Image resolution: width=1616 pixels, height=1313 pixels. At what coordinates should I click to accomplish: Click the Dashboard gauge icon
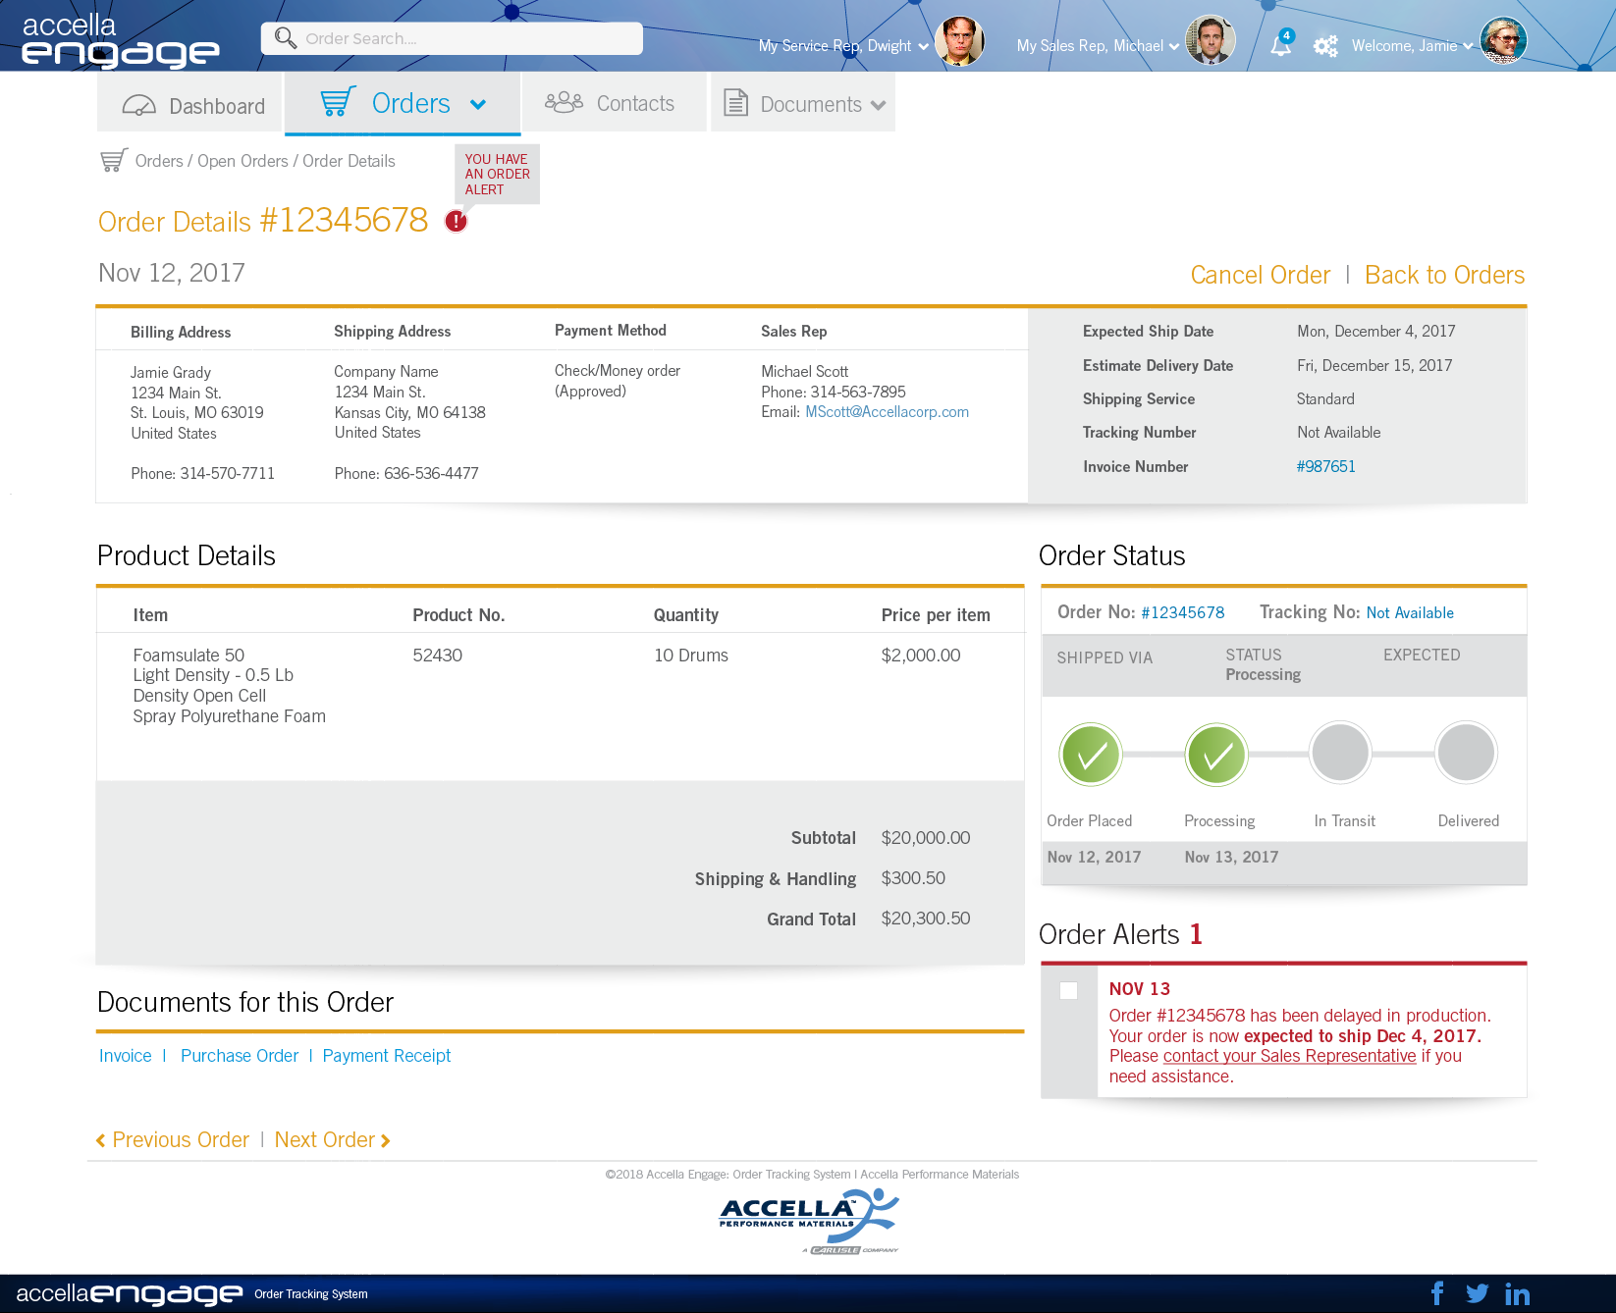pos(139,105)
